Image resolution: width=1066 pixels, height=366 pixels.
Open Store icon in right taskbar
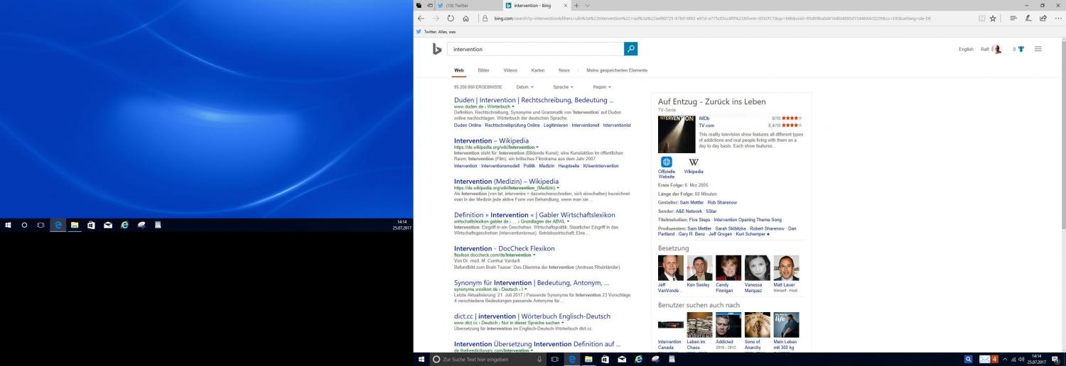pos(605,360)
